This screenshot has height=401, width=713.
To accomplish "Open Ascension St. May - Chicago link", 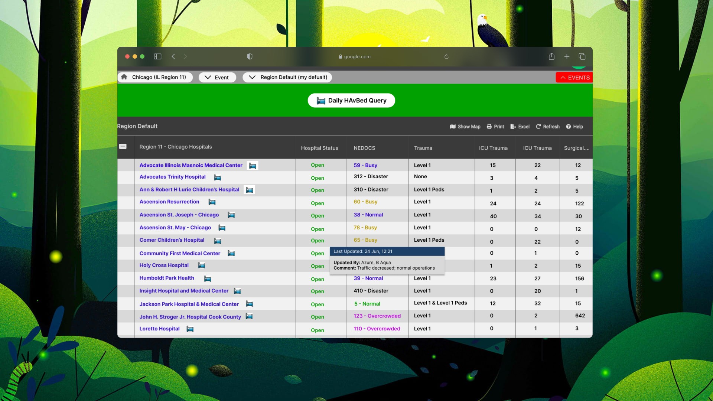I will point(175,228).
